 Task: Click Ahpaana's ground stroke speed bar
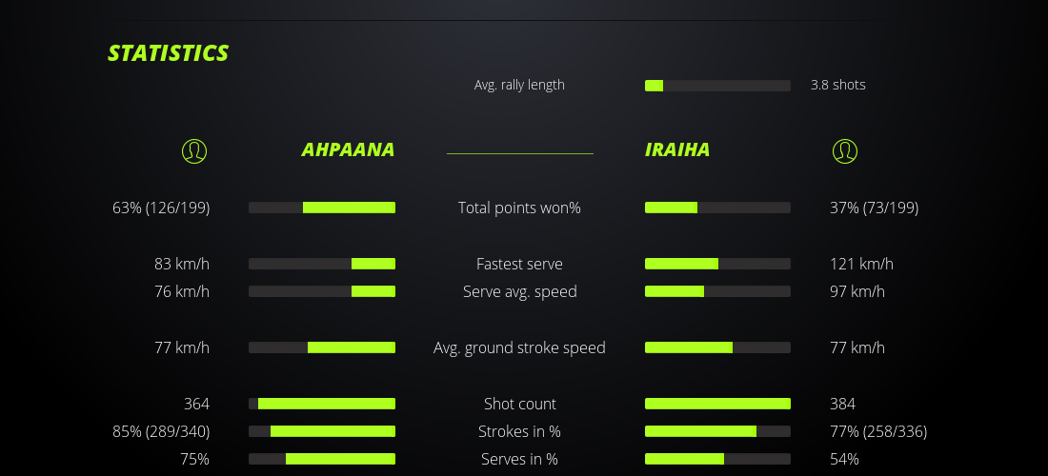pos(322,347)
